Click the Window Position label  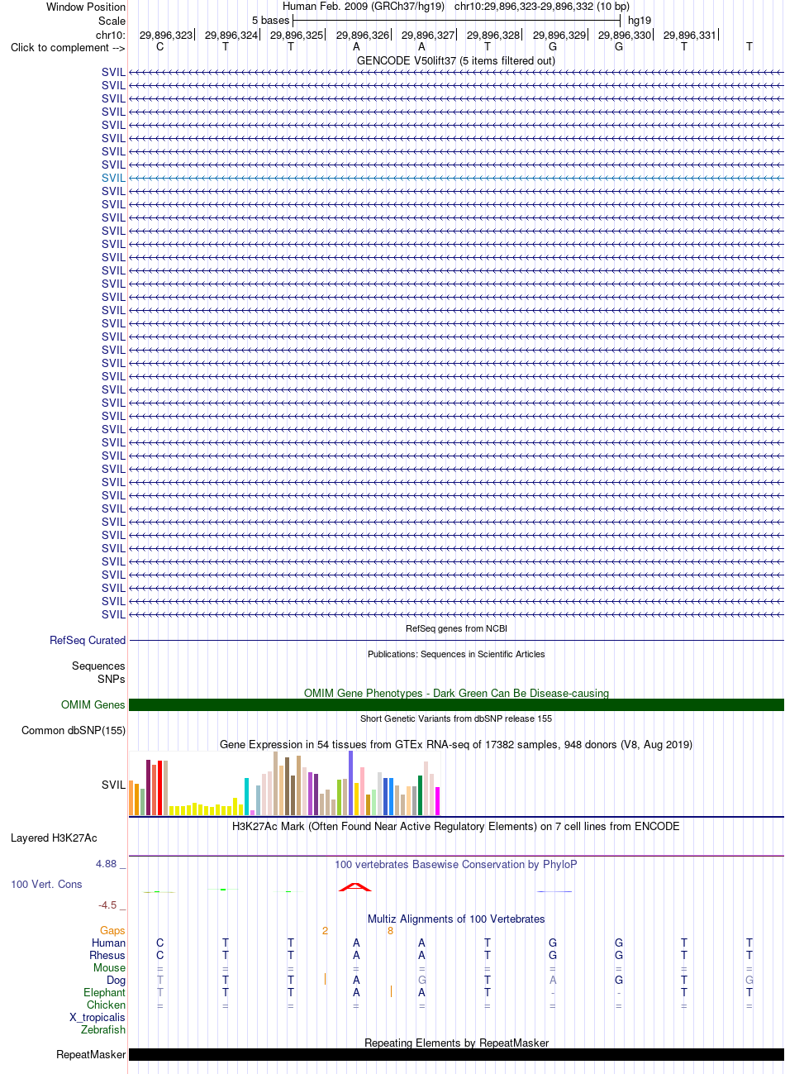(86, 7)
